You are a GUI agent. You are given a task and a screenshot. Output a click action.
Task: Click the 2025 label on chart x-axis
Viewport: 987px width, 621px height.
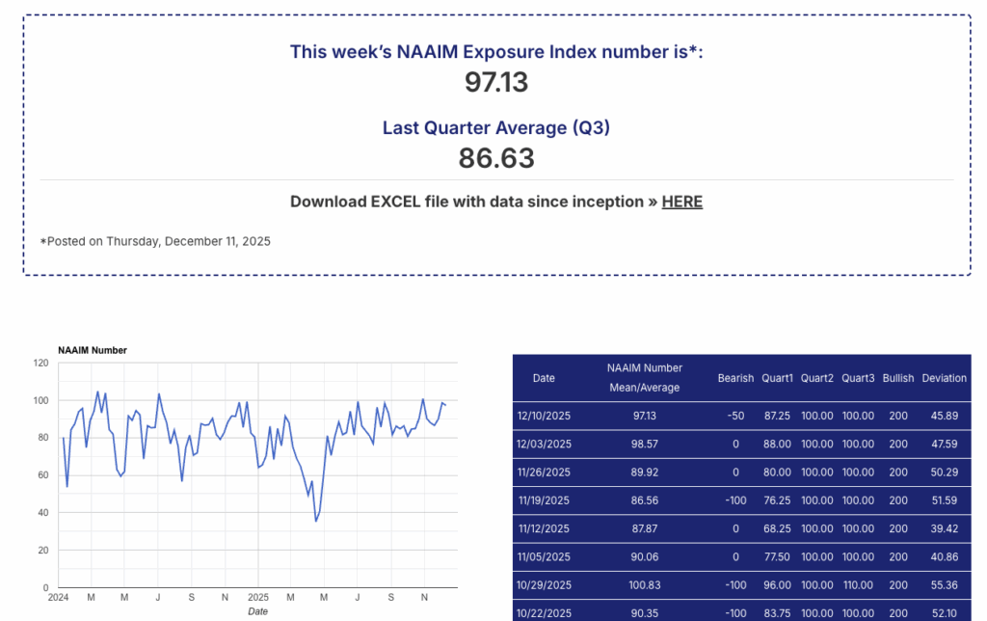[x=257, y=598]
